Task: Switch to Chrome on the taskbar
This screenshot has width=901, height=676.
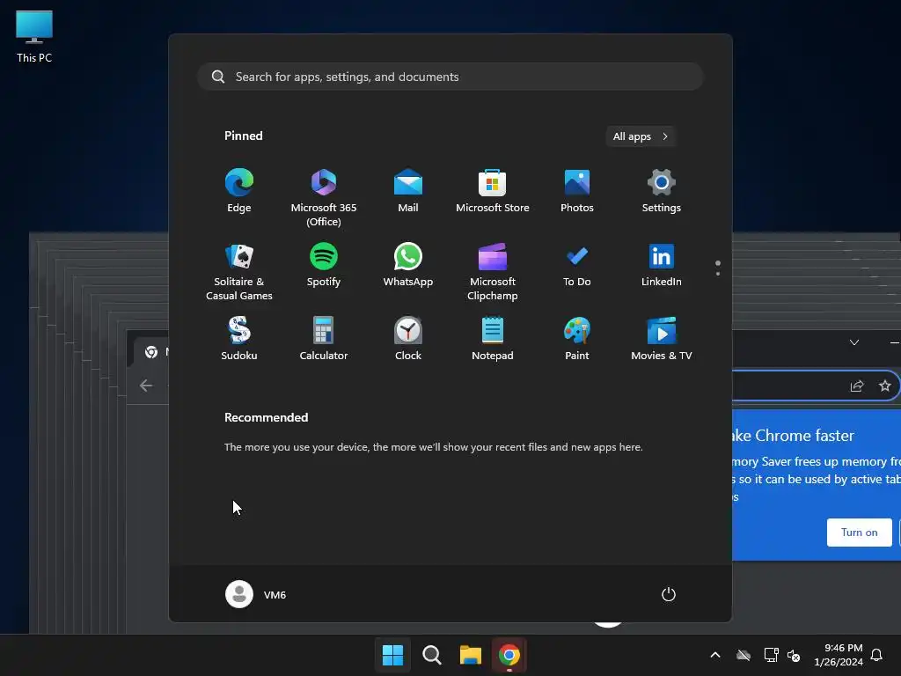Action: 509,655
